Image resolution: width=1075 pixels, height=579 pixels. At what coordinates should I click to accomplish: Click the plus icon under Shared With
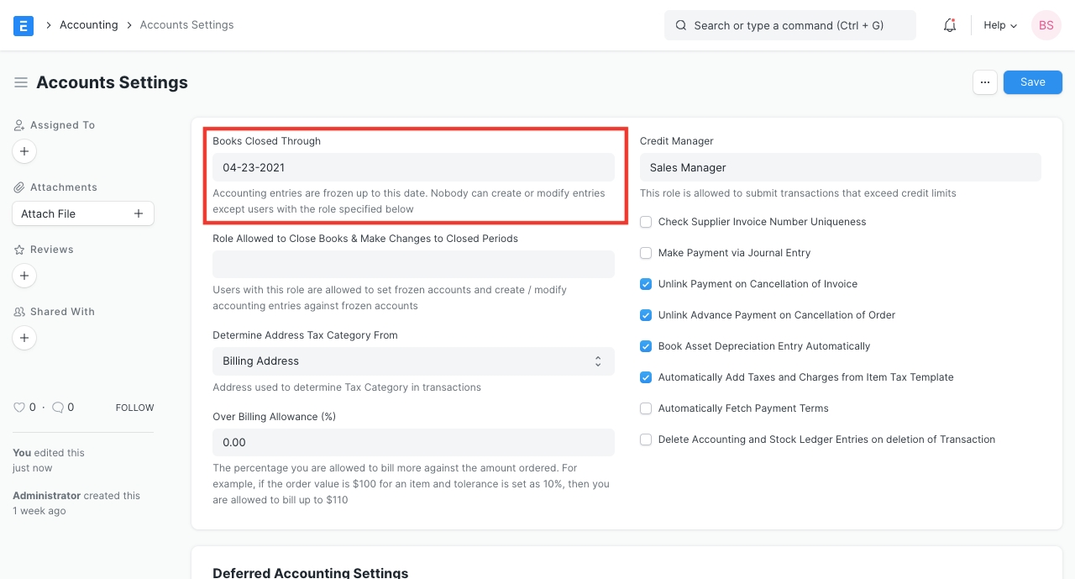click(x=24, y=338)
